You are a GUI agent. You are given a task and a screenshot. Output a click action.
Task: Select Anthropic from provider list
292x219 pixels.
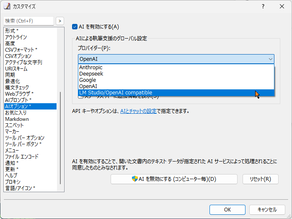click(x=176, y=68)
